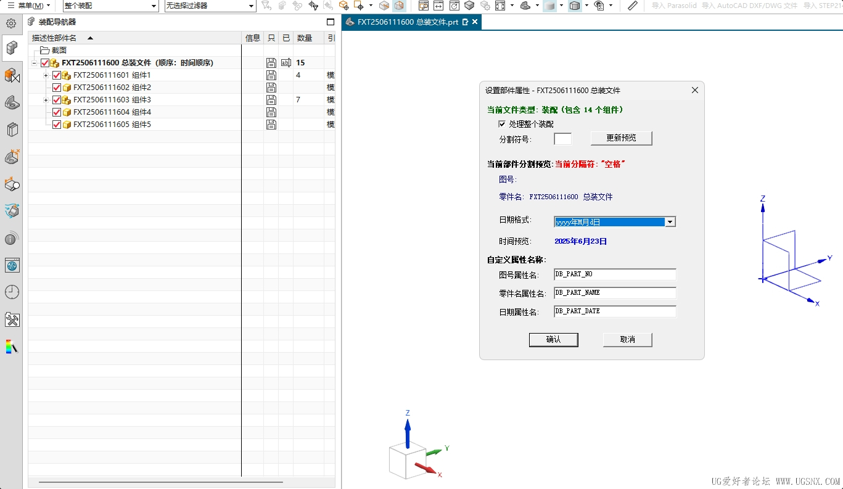Viewport: 843px width, 489px height.
Task: Open the view orientation dropdown arrow after the fit icon
Action: point(512,6)
